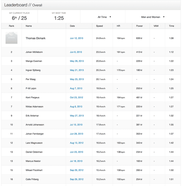
Task: Click the Name column header
Action: click(29, 26)
